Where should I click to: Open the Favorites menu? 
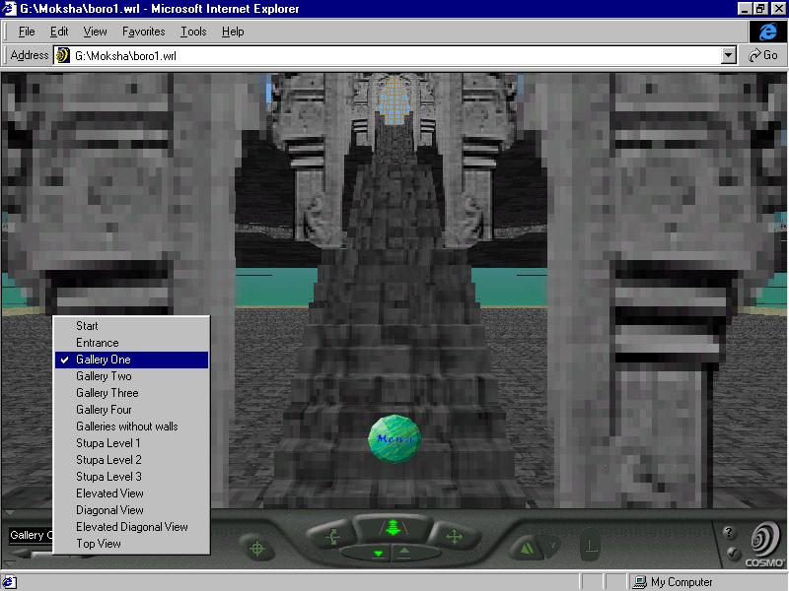143,32
